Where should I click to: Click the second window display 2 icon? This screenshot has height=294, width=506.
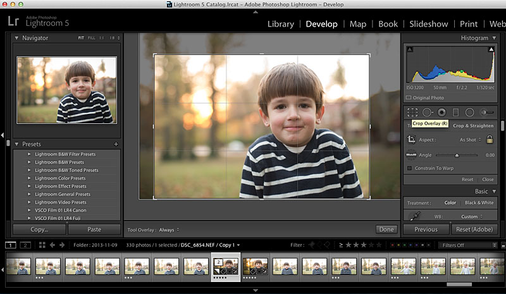(25, 245)
